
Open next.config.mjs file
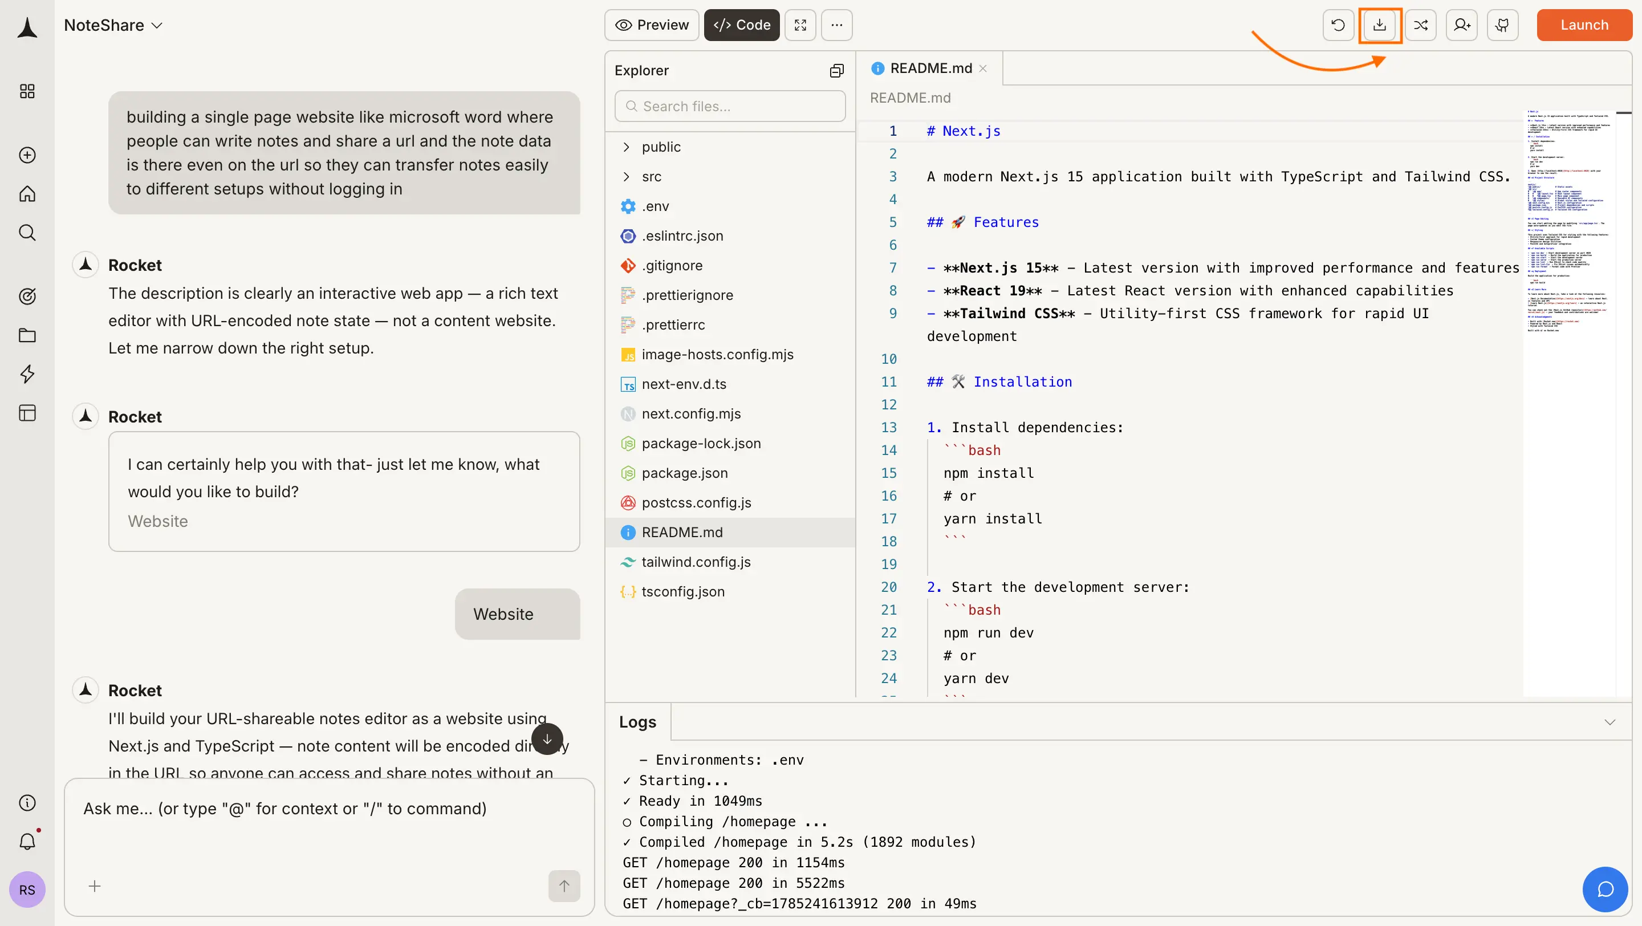pyautogui.click(x=730, y=413)
